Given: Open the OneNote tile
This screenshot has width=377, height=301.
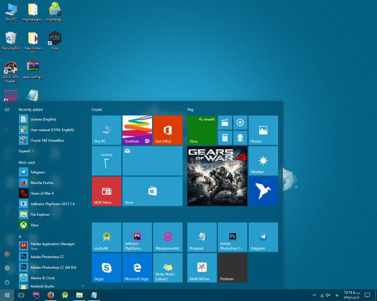Looking at the screenshot, I should pos(137,130).
